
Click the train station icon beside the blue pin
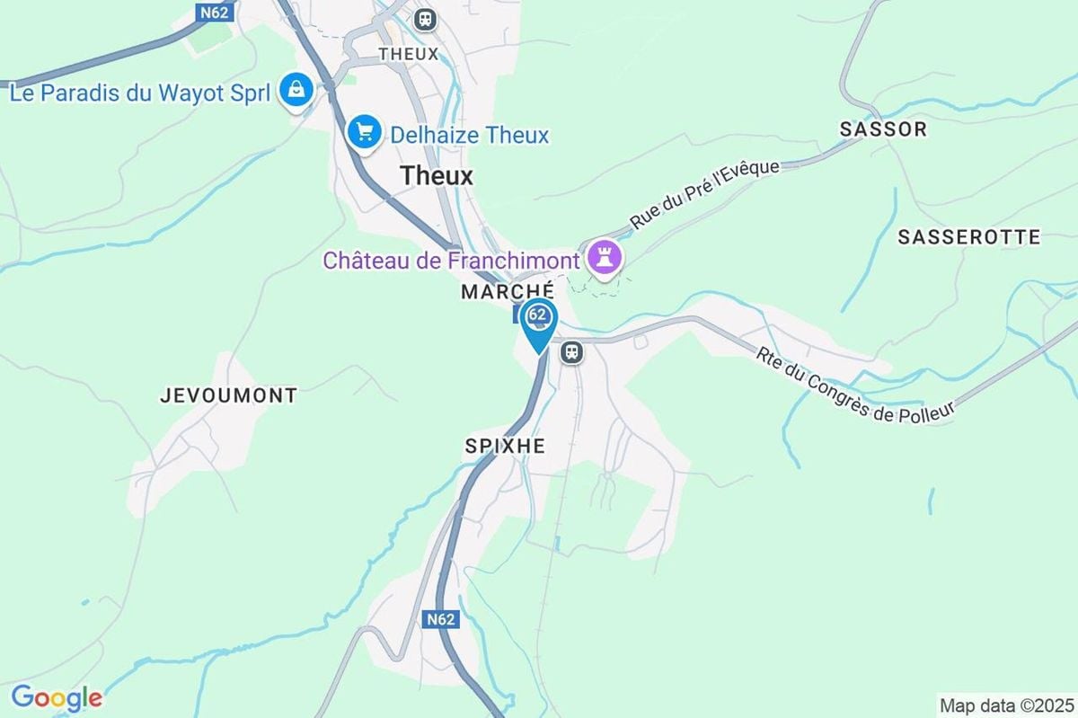tap(571, 352)
